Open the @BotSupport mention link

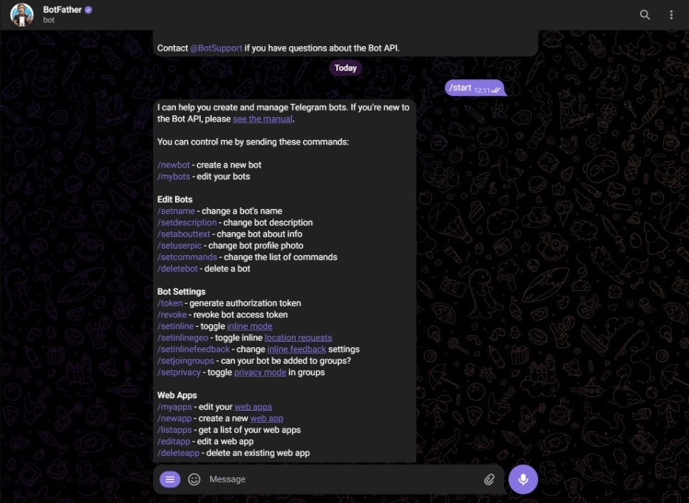[x=216, y=48]
